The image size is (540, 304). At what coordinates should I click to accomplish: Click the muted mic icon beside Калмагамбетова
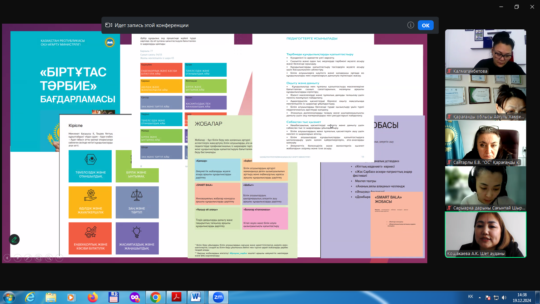[x=449, y=71]
